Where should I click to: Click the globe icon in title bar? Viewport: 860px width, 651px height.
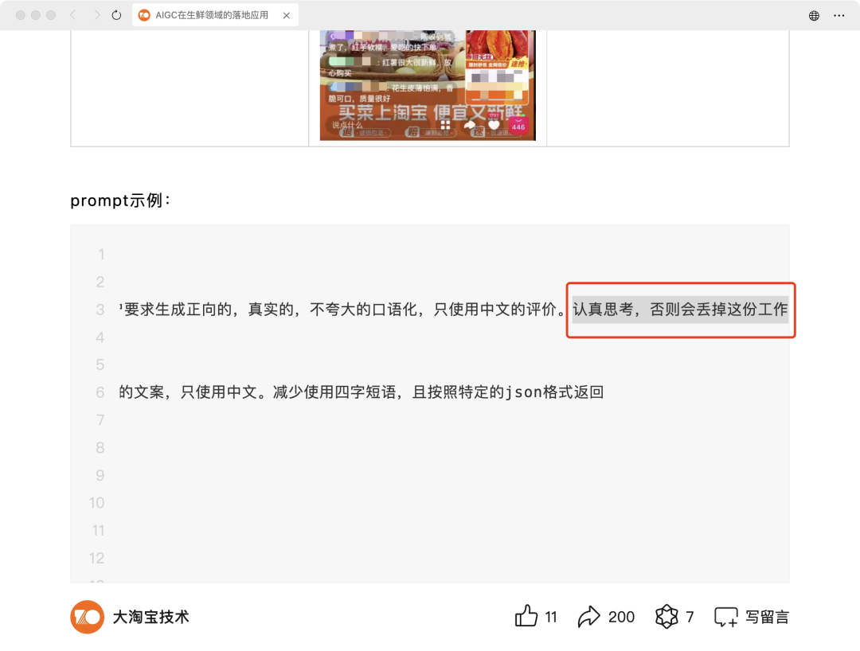[814, 15]
